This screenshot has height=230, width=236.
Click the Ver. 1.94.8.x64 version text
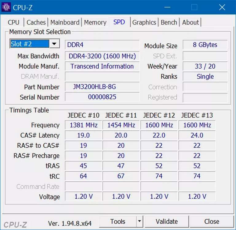pyautogui.click(x=70, y=223)
